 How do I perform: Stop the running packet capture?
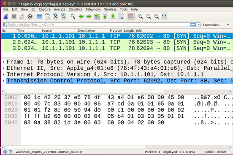14,16
